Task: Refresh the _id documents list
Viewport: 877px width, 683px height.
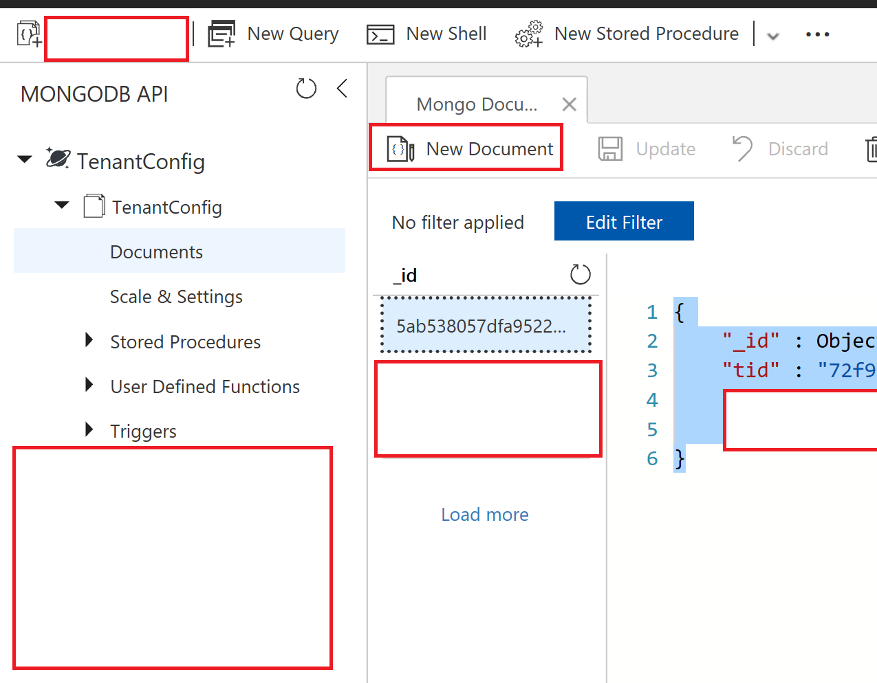Action: coord(581,275)
